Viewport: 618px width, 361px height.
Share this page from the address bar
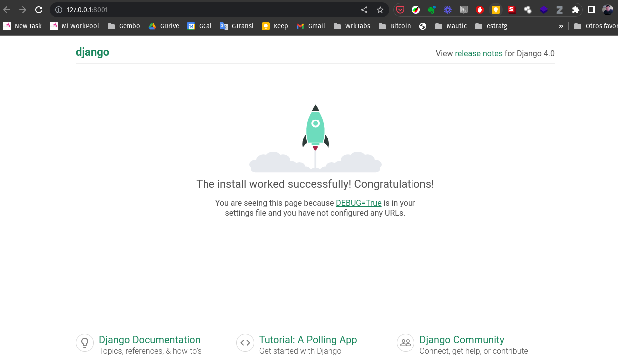[364, 10]
